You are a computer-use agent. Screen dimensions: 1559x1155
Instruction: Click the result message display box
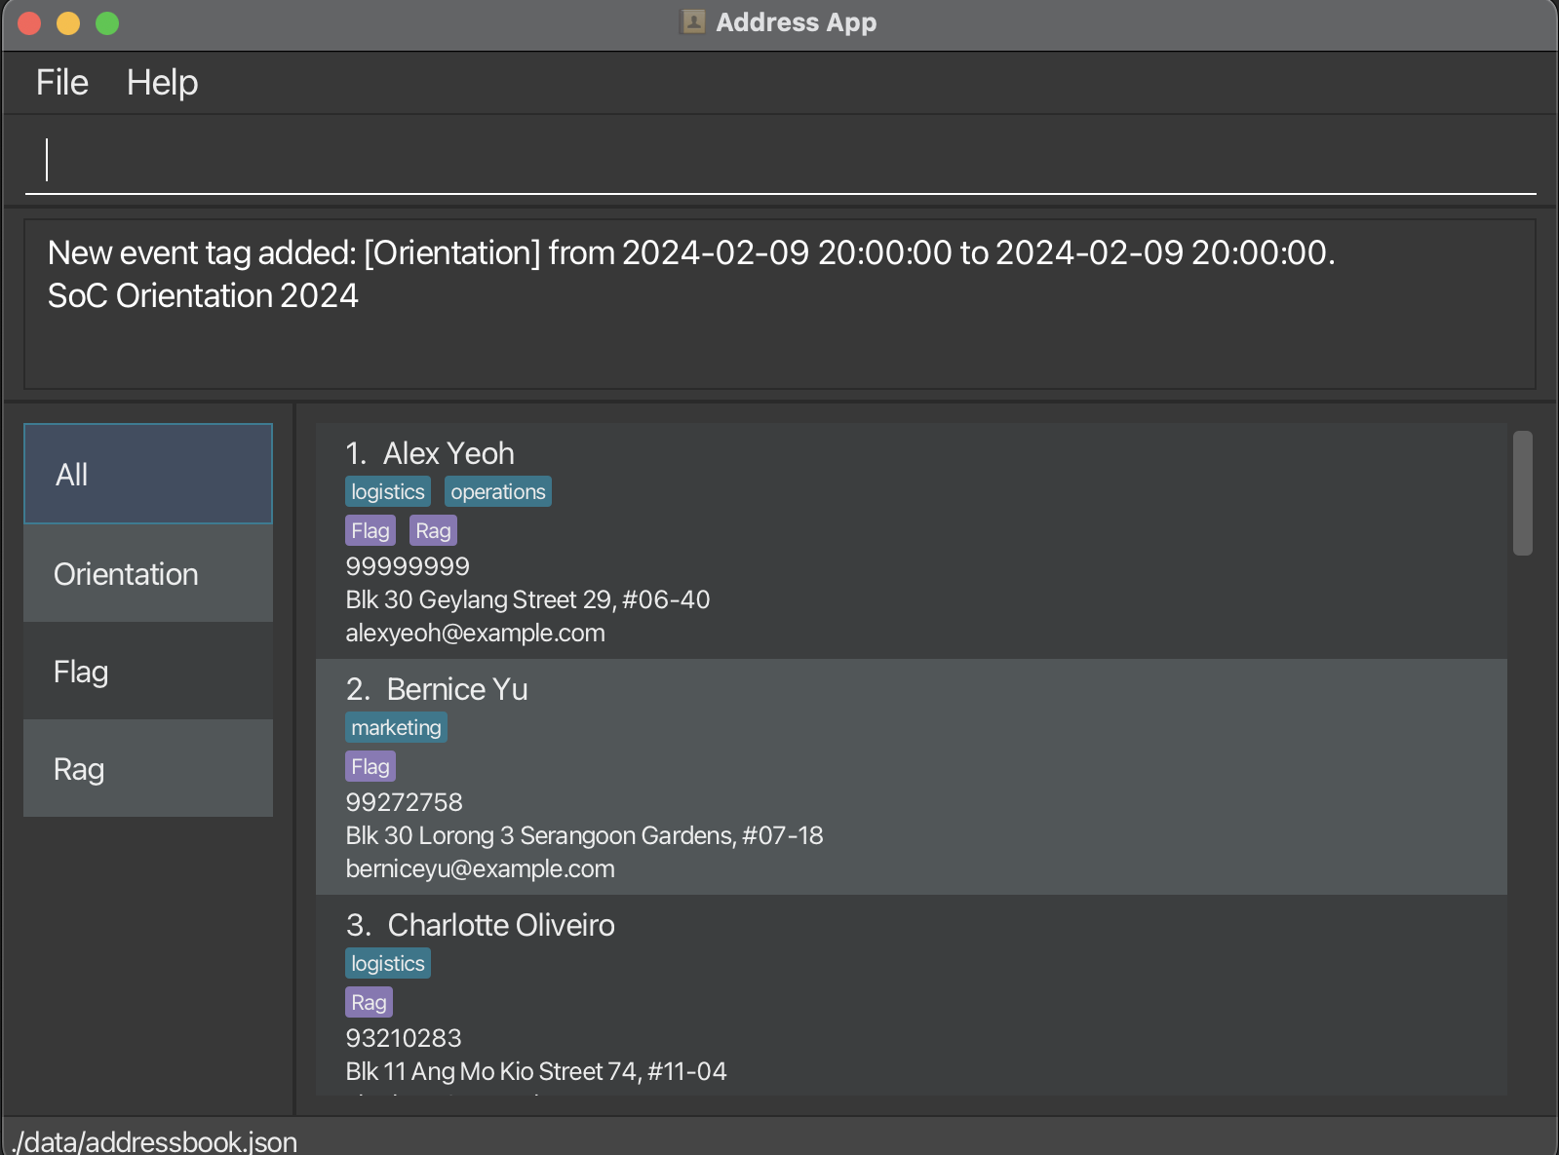click(780, 304)
